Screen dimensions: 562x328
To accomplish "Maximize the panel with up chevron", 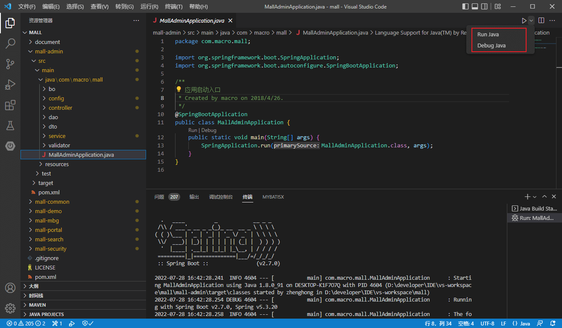I will 544,196.
